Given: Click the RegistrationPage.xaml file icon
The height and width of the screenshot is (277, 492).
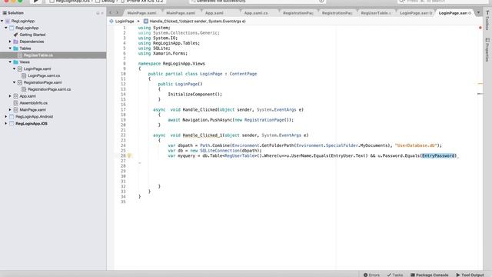Looking at the screenshot, I should click(20, 82).
